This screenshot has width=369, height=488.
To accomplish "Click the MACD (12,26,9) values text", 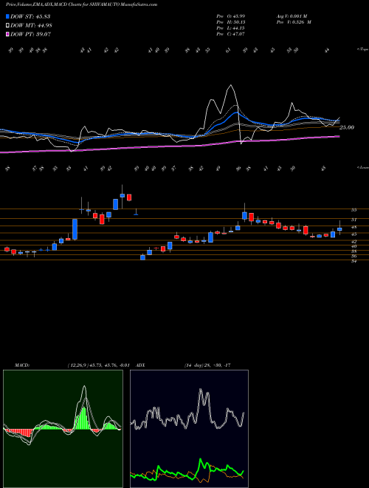I will pyautogui.click(x=98, y=365).
